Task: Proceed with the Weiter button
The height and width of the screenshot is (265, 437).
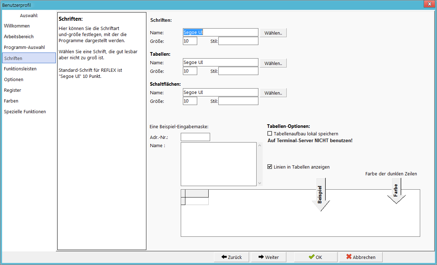Action: pyautogui.click(x=269, y=257)
